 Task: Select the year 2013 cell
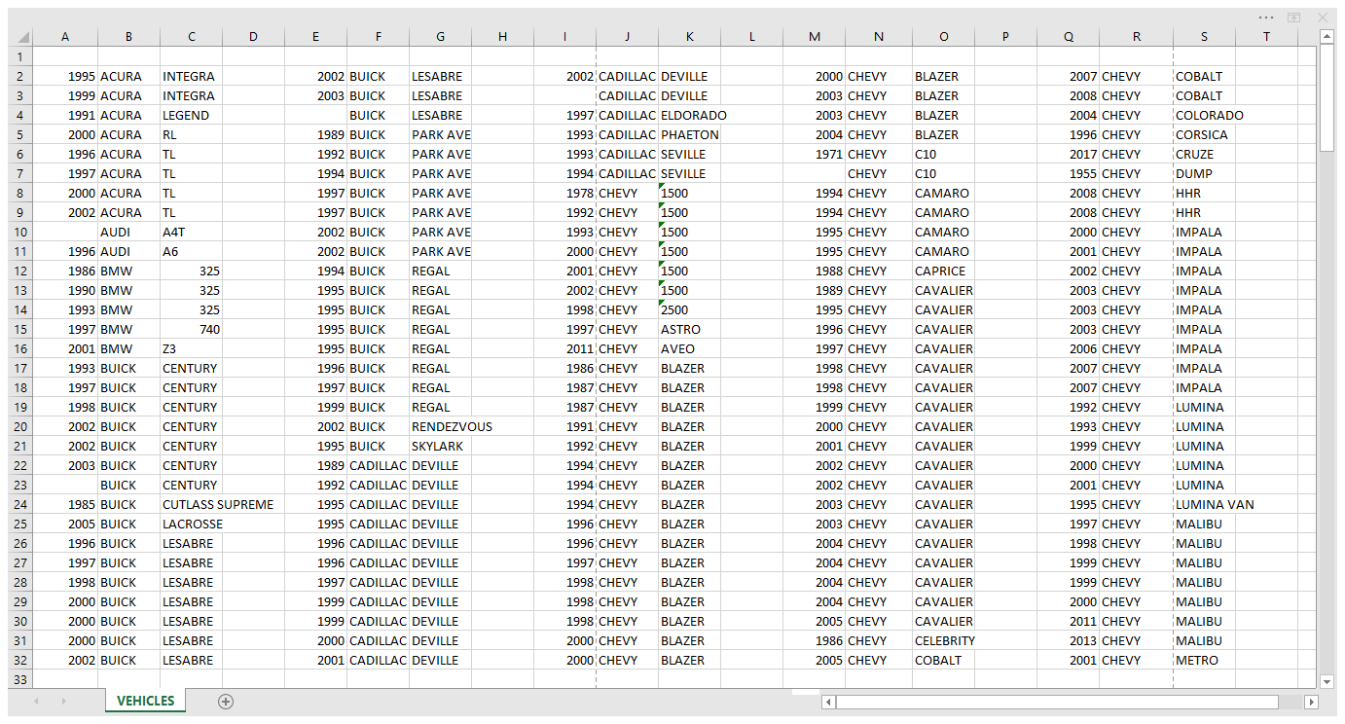tap(1069, 640)
